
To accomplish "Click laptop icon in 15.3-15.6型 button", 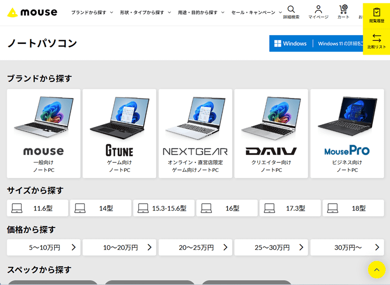I will click(143, 208).
